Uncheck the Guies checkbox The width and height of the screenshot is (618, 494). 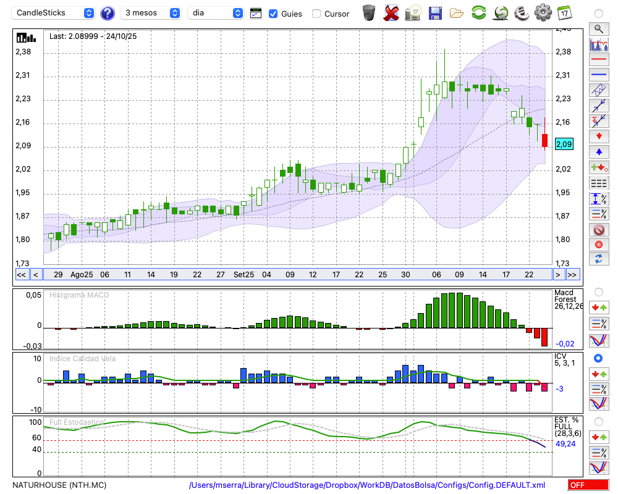coord(273,14)
